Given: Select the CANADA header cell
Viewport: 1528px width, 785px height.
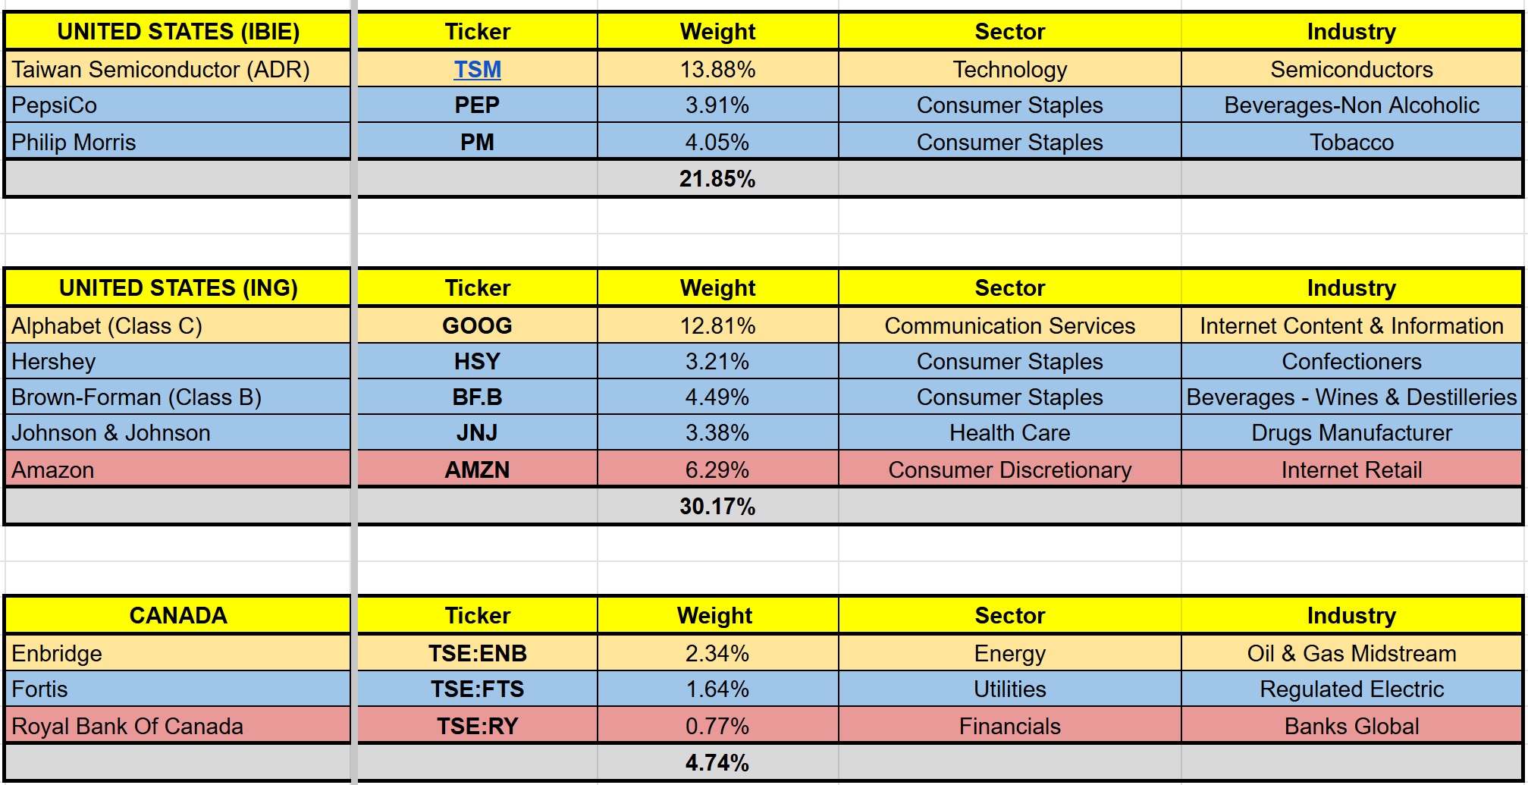Looking at the screenshot, I should pos(178,616).
